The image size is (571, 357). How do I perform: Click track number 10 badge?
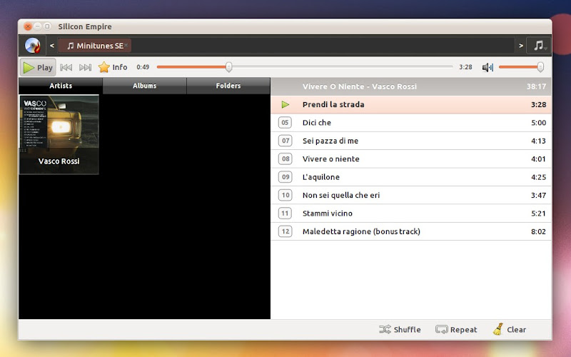pyautogui.click(x=285, y=195)
